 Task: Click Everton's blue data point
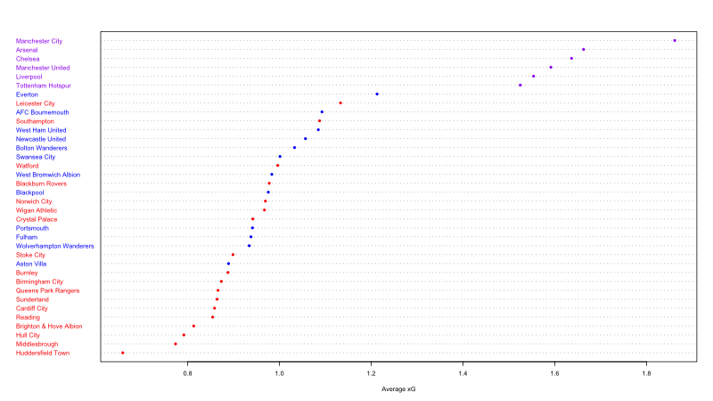pyautogui.click(x=377, y=94)
